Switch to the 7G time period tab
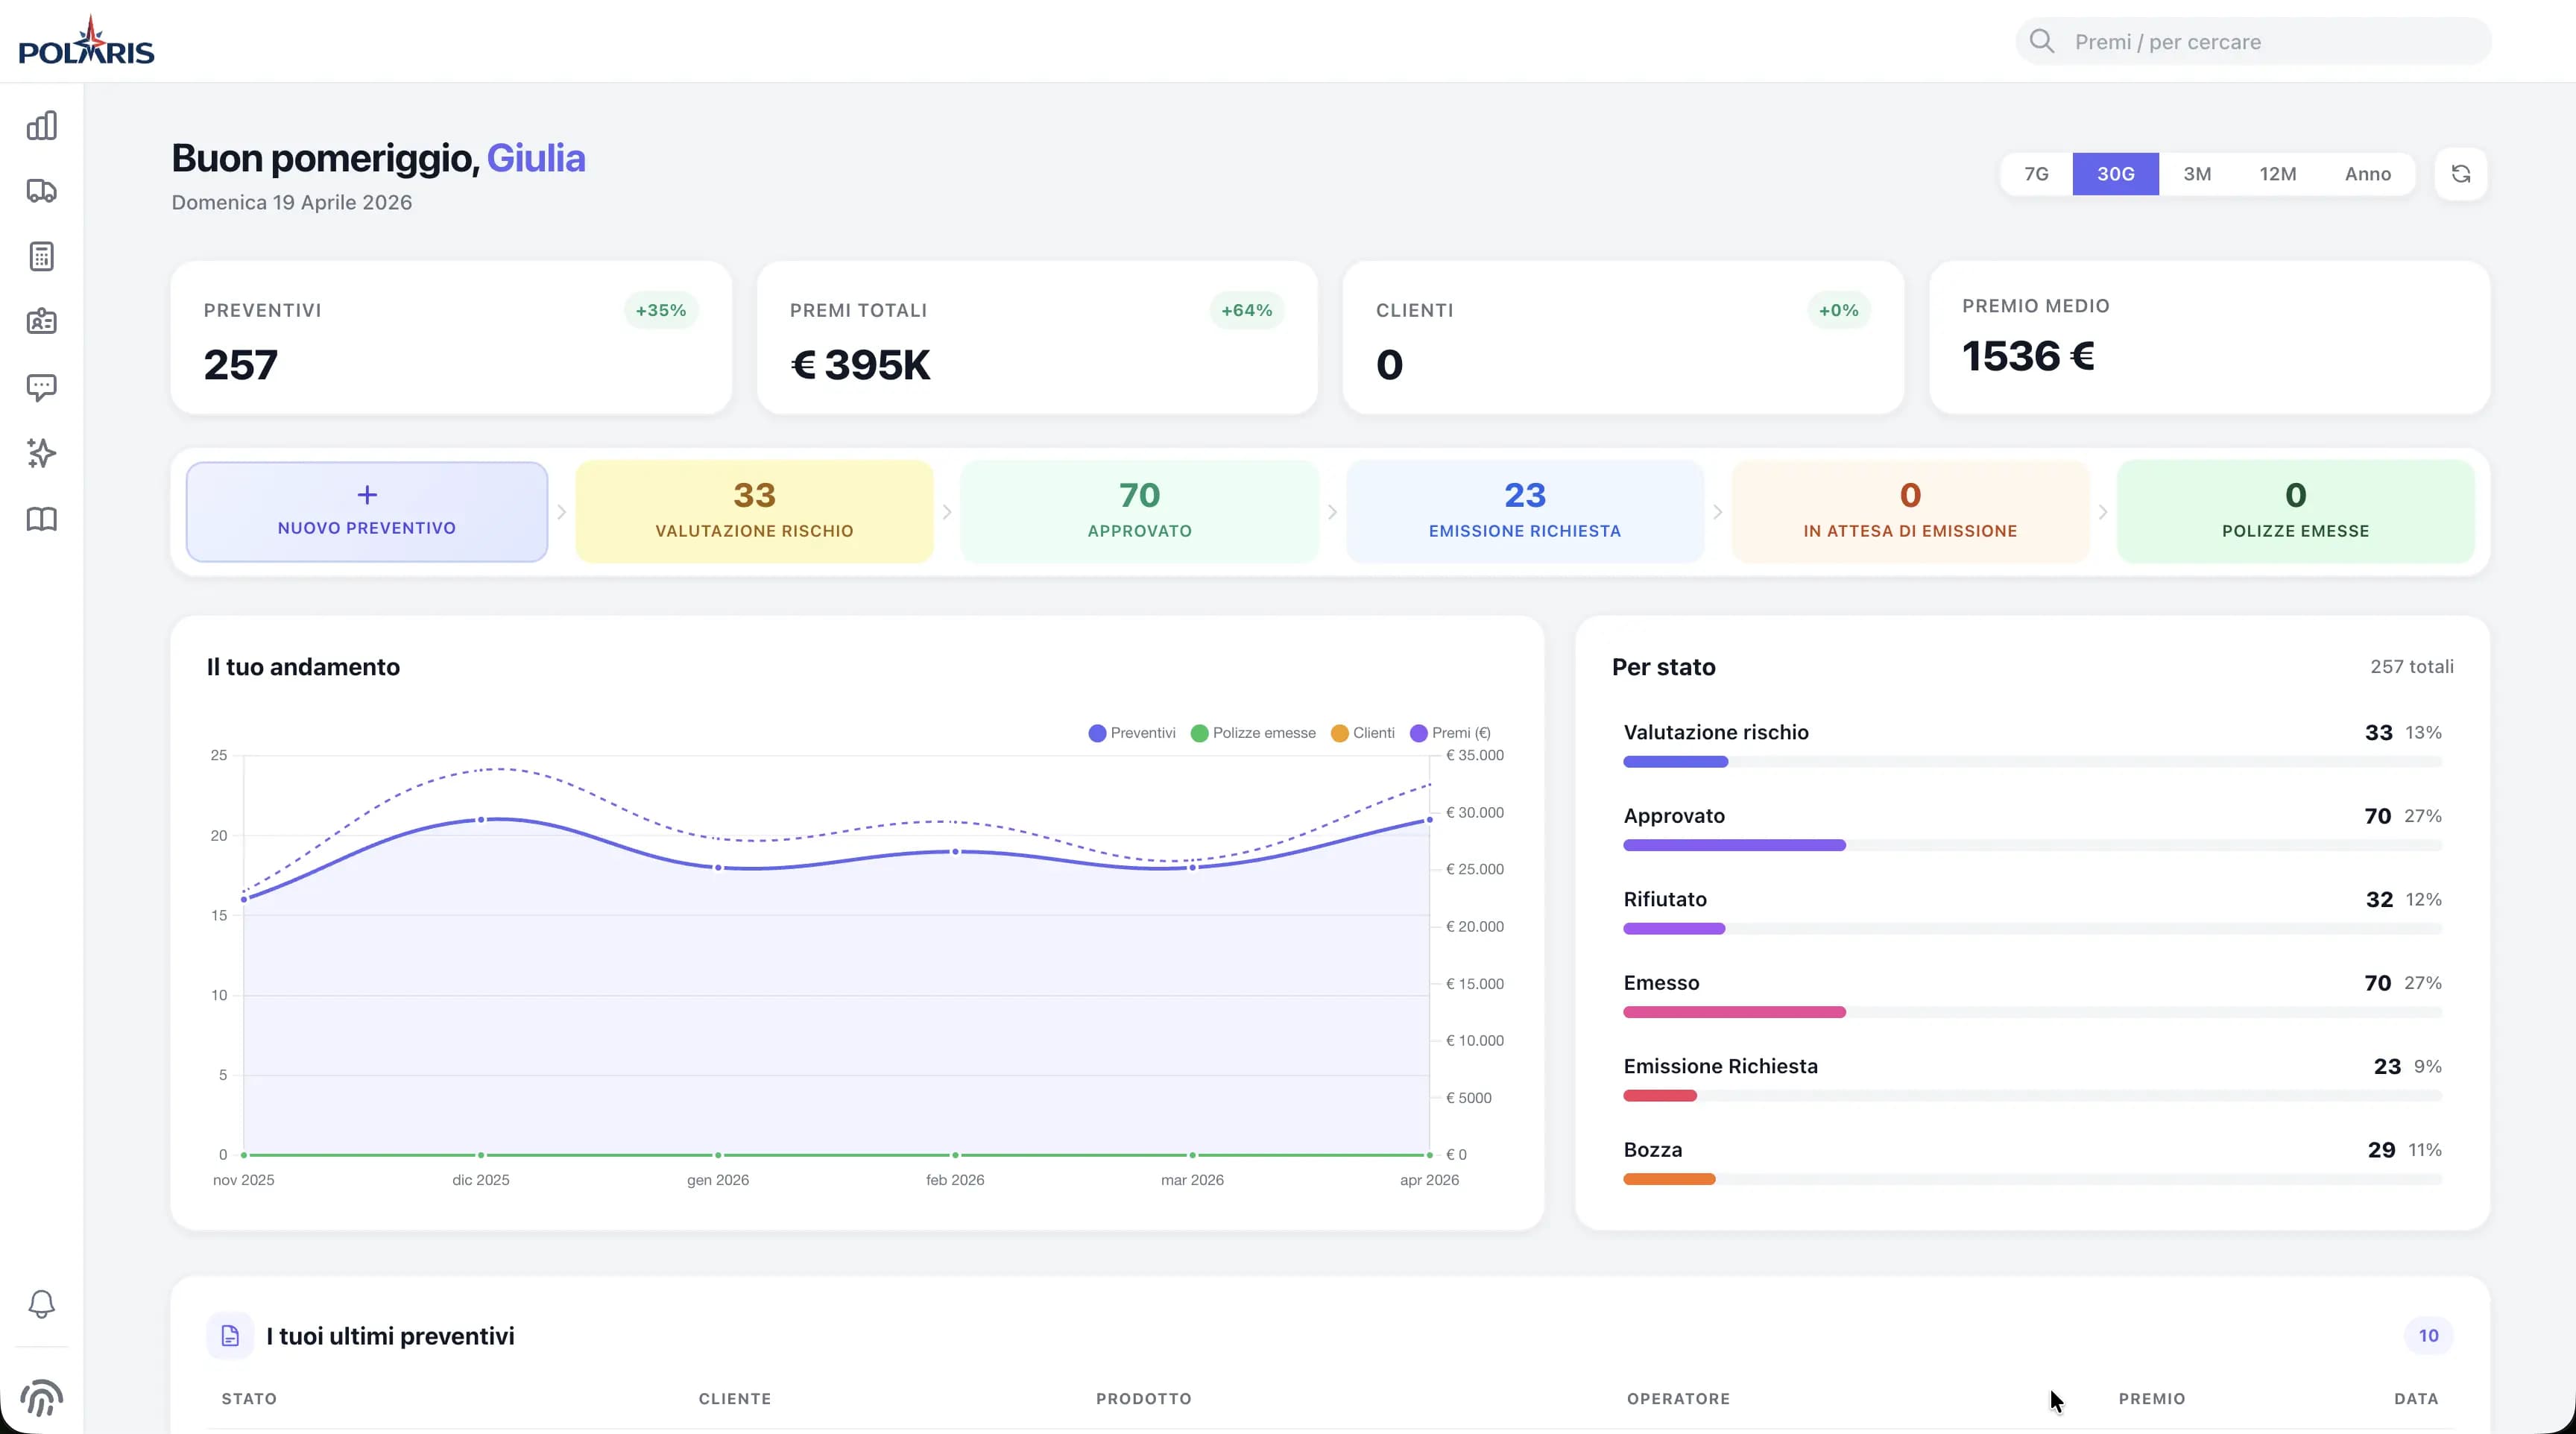 point(2036,173)
